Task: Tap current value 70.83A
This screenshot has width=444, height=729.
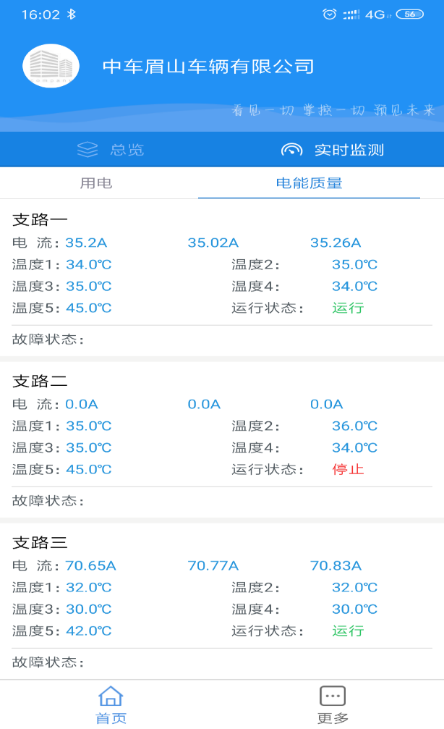Action: (x=336, y=566)
